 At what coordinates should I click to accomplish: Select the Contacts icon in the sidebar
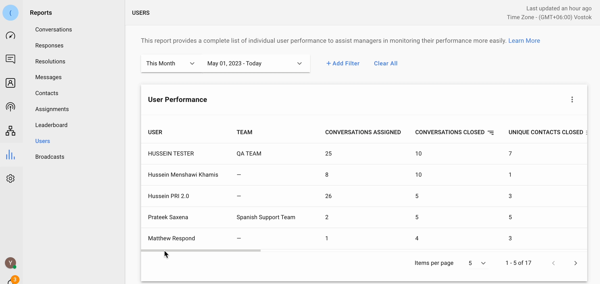point(10,83)
